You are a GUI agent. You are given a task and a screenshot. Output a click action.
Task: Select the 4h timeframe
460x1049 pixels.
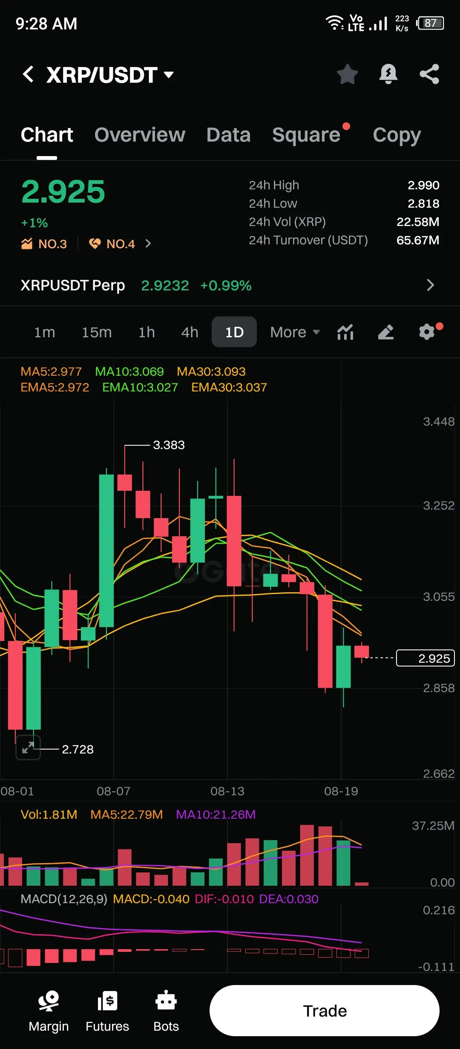190,332
